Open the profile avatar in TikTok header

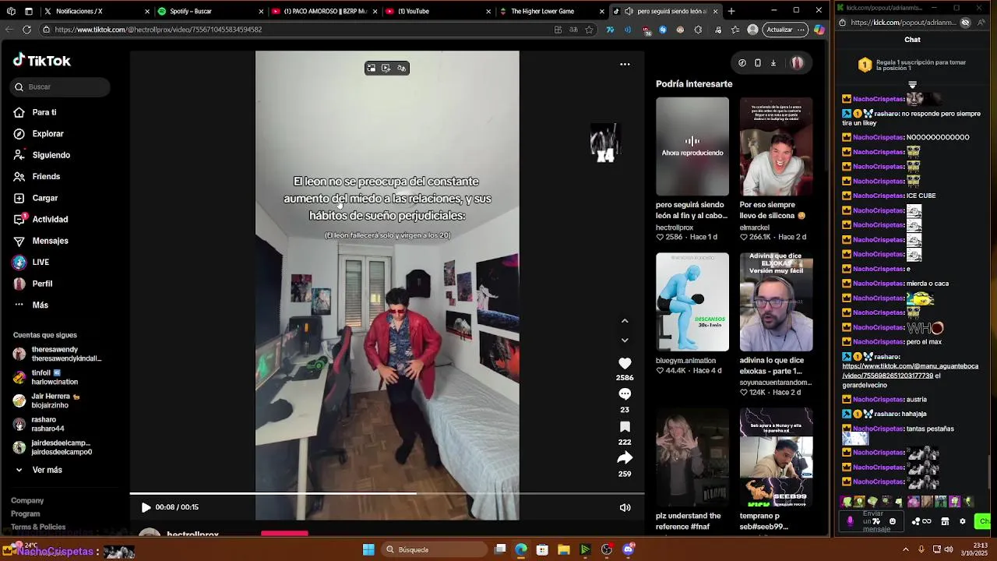[x=798, y=63]
